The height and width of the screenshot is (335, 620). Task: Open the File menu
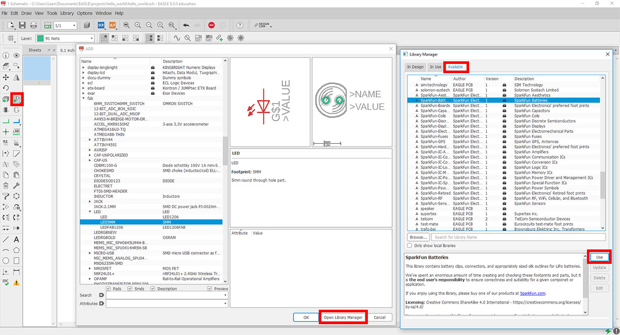coord(5,13)
